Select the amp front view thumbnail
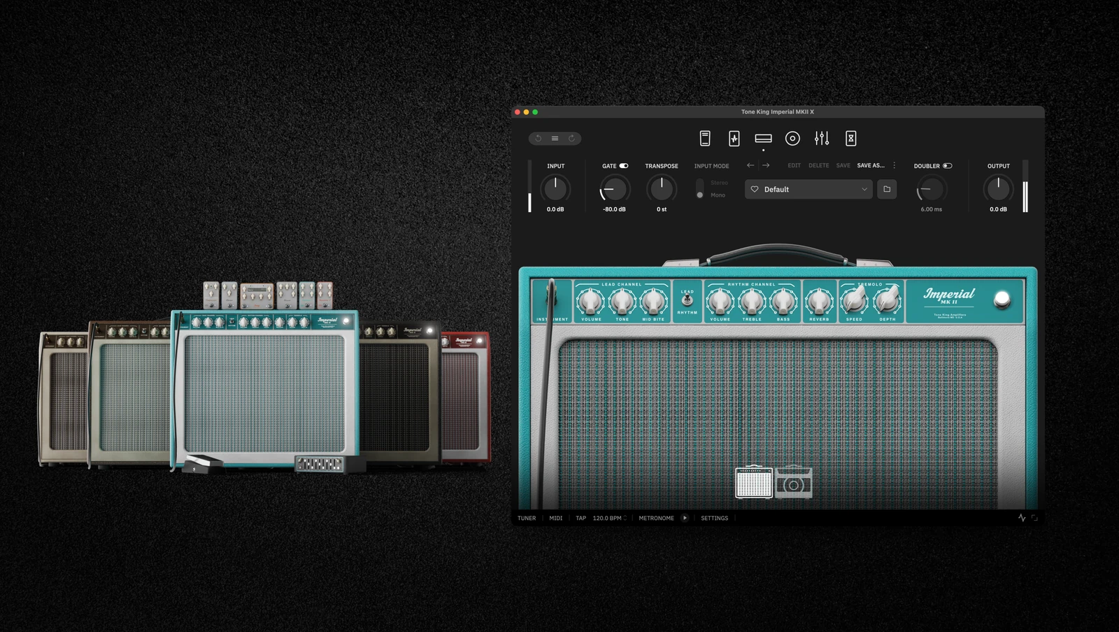1119x632 pixels. (754, 482)
